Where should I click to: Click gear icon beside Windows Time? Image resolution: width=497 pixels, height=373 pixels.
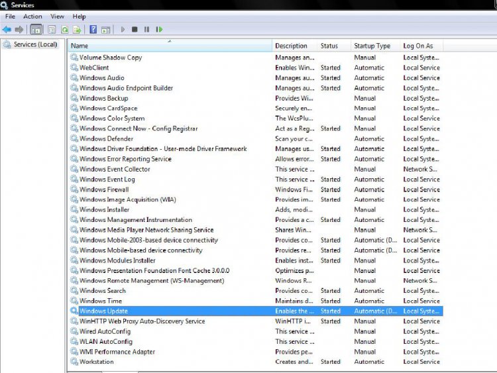[x=74, y=300]
